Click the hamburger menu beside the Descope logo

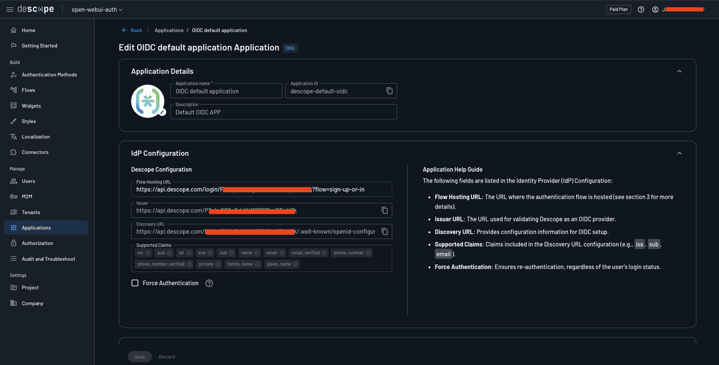pos(9,9)
